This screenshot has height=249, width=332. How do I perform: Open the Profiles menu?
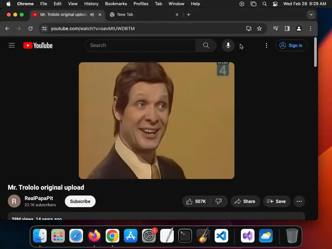point(141,4)
